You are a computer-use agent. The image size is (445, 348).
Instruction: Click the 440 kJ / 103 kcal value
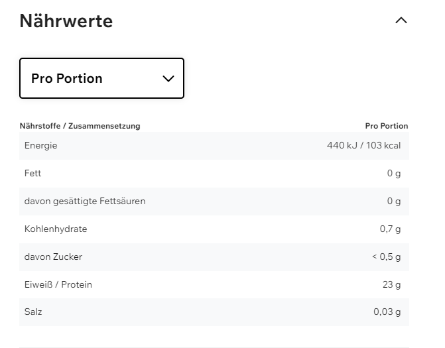(x=363, y=145)
